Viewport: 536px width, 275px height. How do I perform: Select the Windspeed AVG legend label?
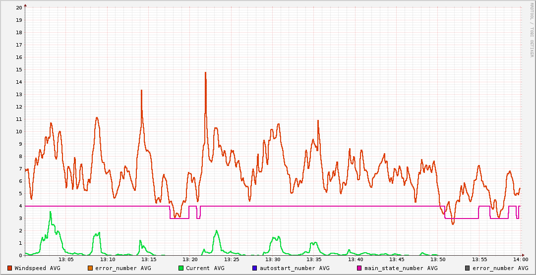[37, 268]
